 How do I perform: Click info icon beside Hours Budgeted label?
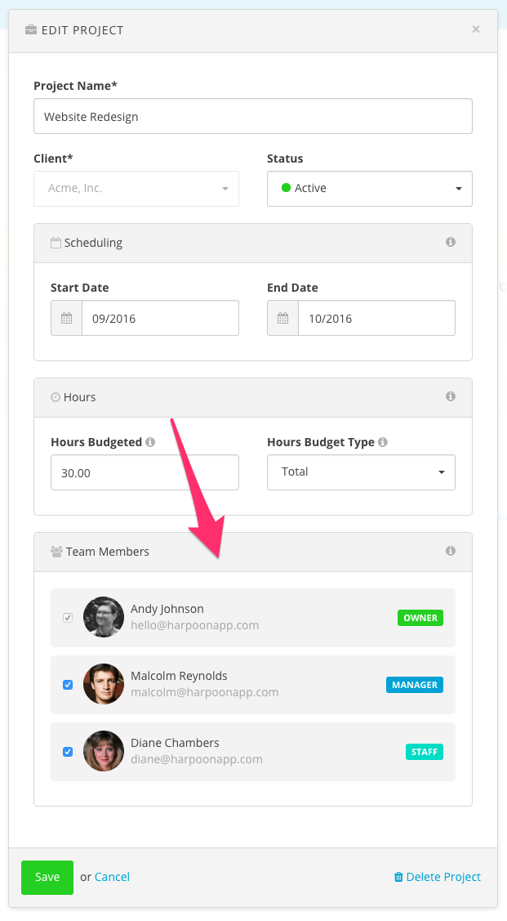point(150,442)
